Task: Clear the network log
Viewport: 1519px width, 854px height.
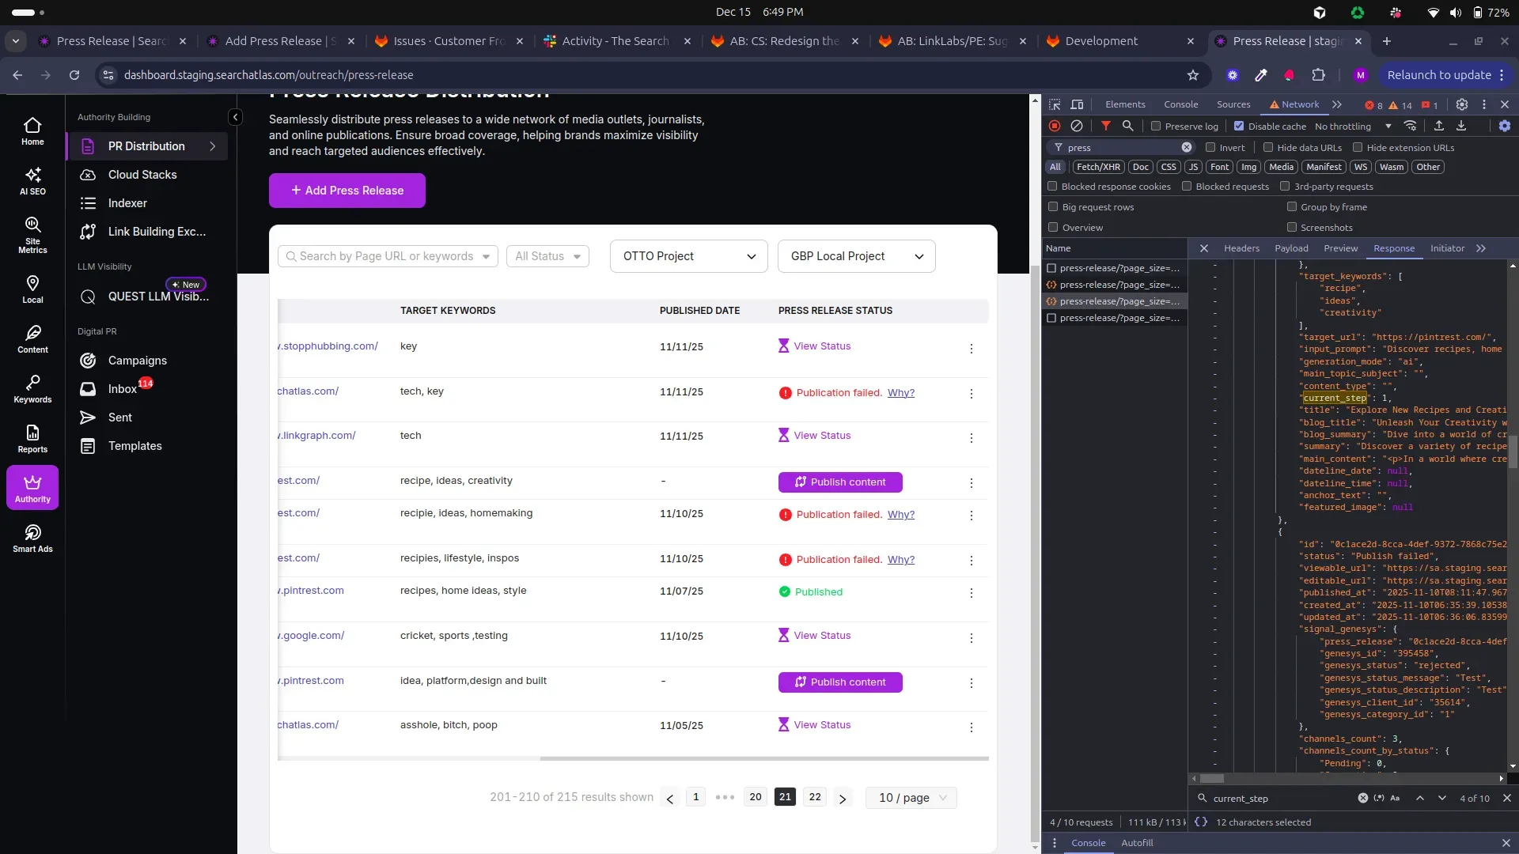Action: [x=1077, y=126]
